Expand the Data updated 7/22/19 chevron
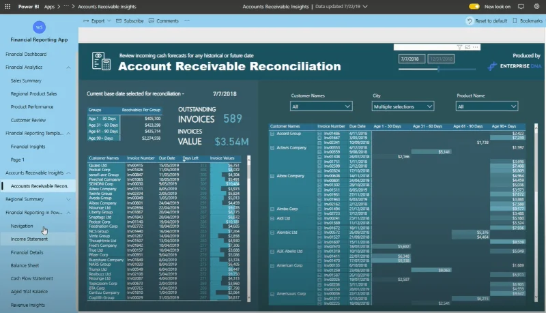This screenshot has height=313, width=546. [365, 7]
